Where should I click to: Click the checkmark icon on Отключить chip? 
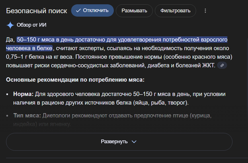click(78, 11)
